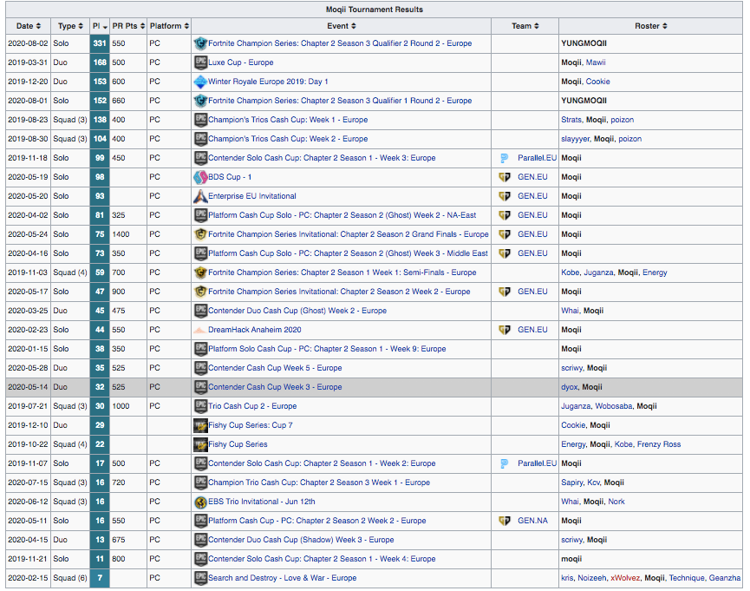
Task: Click Fishy Cup Series thumbnail icon in 2019-10-22 row
Action: pyautogui.click(x=200, y=444)
